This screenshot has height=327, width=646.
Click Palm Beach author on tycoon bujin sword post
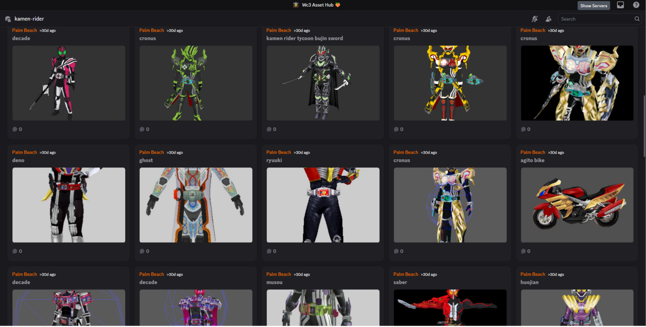279,30
